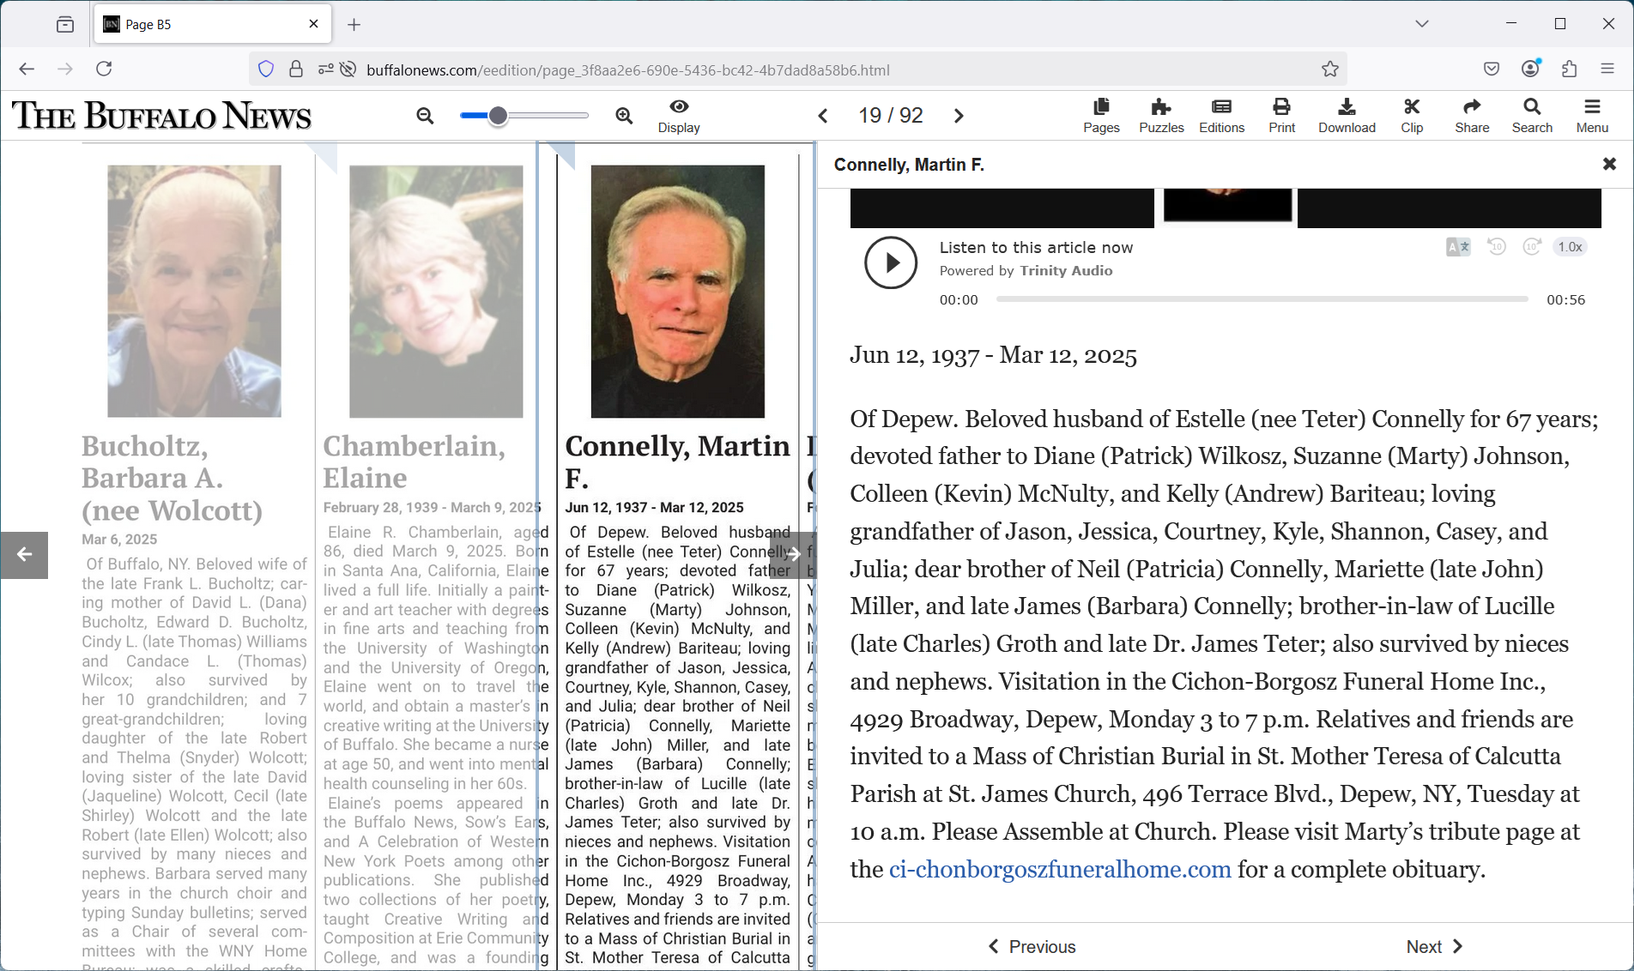Viewport: 1634px width, 971px height.
Task: Go to the next e-edition page
Action: coord(959,116)
